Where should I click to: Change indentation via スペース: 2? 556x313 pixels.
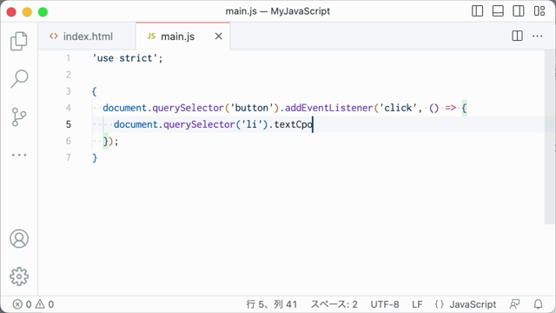(x=334, y=304)
